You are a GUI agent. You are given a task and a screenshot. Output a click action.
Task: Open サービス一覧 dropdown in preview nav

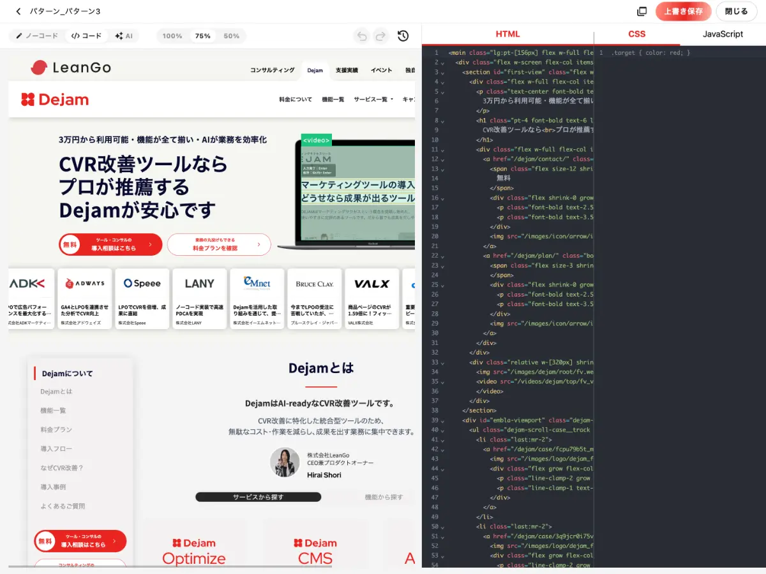[373, 99]
